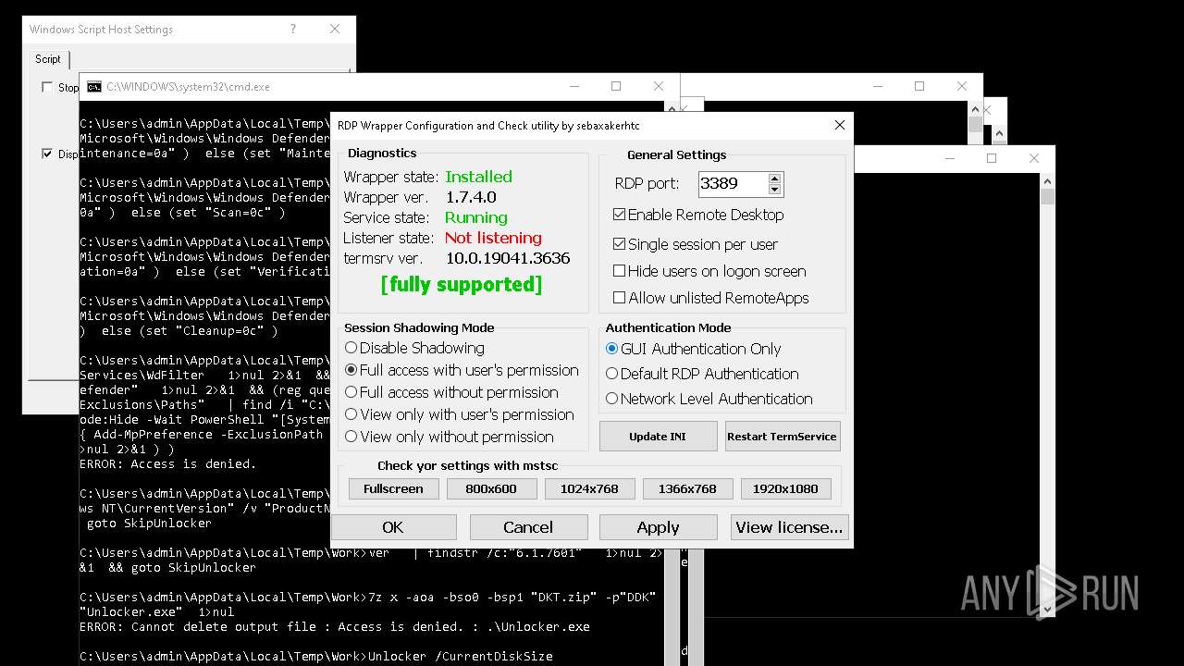Click wrapper version 1.7.4.0 text
The image size is (1184, 666).
click(x=471, y=197)
